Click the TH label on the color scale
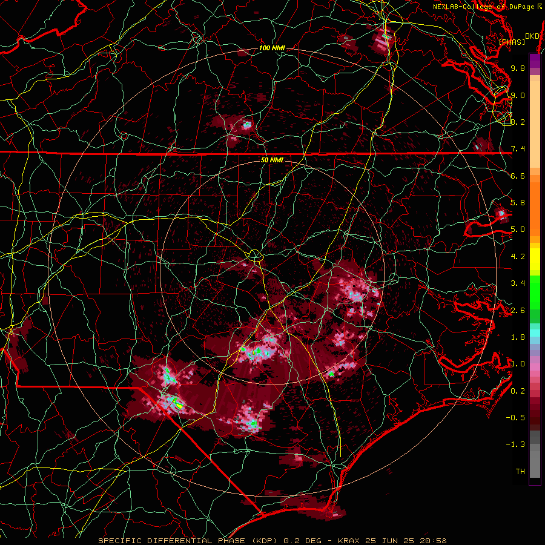The width and height of the screenshot is (545, 545). 520,472
